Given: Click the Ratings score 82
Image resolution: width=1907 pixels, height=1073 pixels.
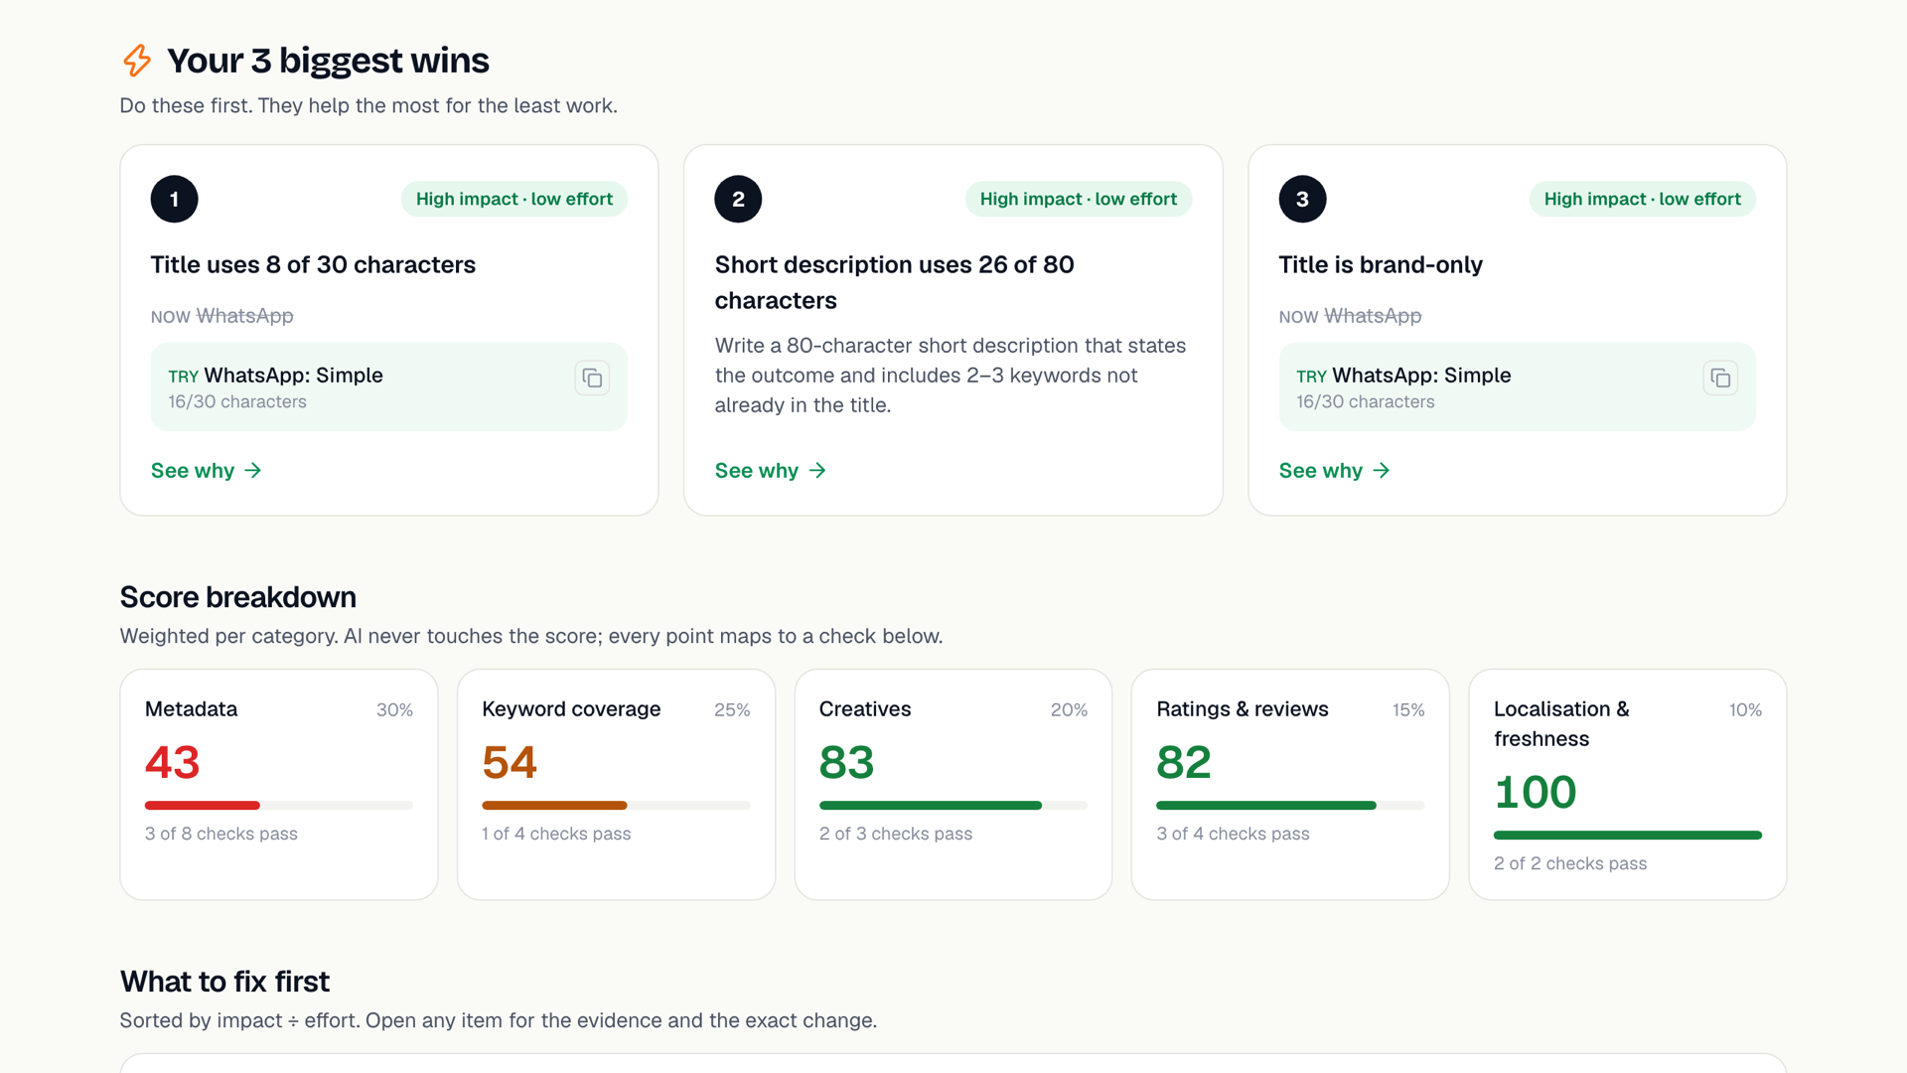Looking at the screenshot, I should (x=1184, y=762).
